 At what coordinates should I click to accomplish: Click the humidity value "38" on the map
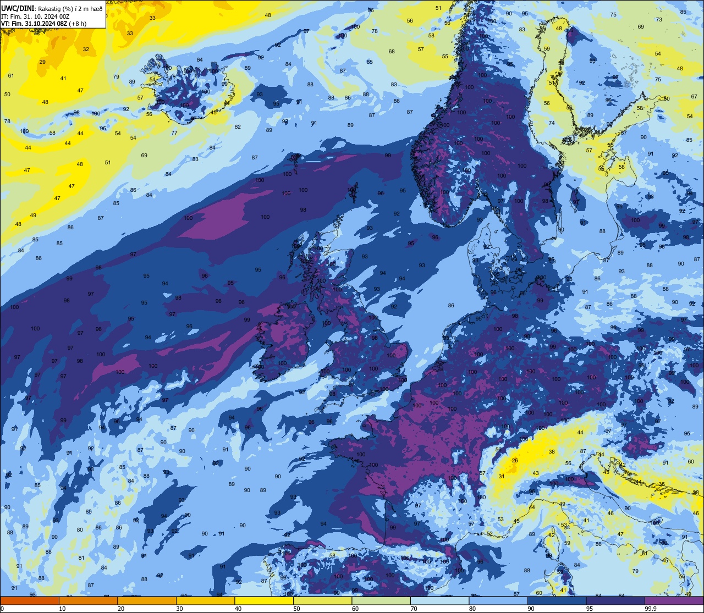[x=552, y=452]
